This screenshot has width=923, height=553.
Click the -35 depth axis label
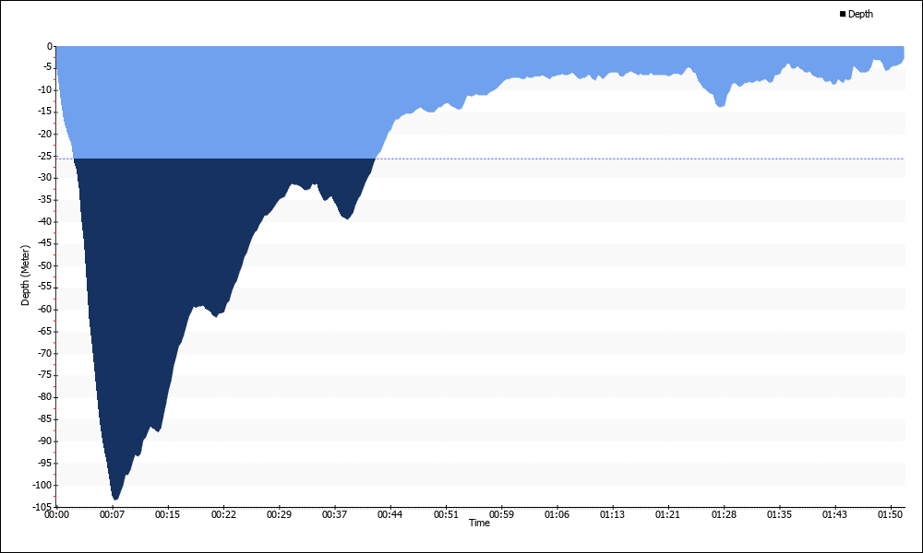click(x=46, y=200)
